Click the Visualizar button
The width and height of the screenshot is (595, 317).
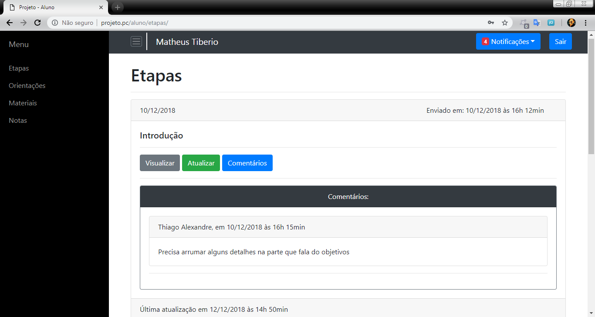[160, 163]
